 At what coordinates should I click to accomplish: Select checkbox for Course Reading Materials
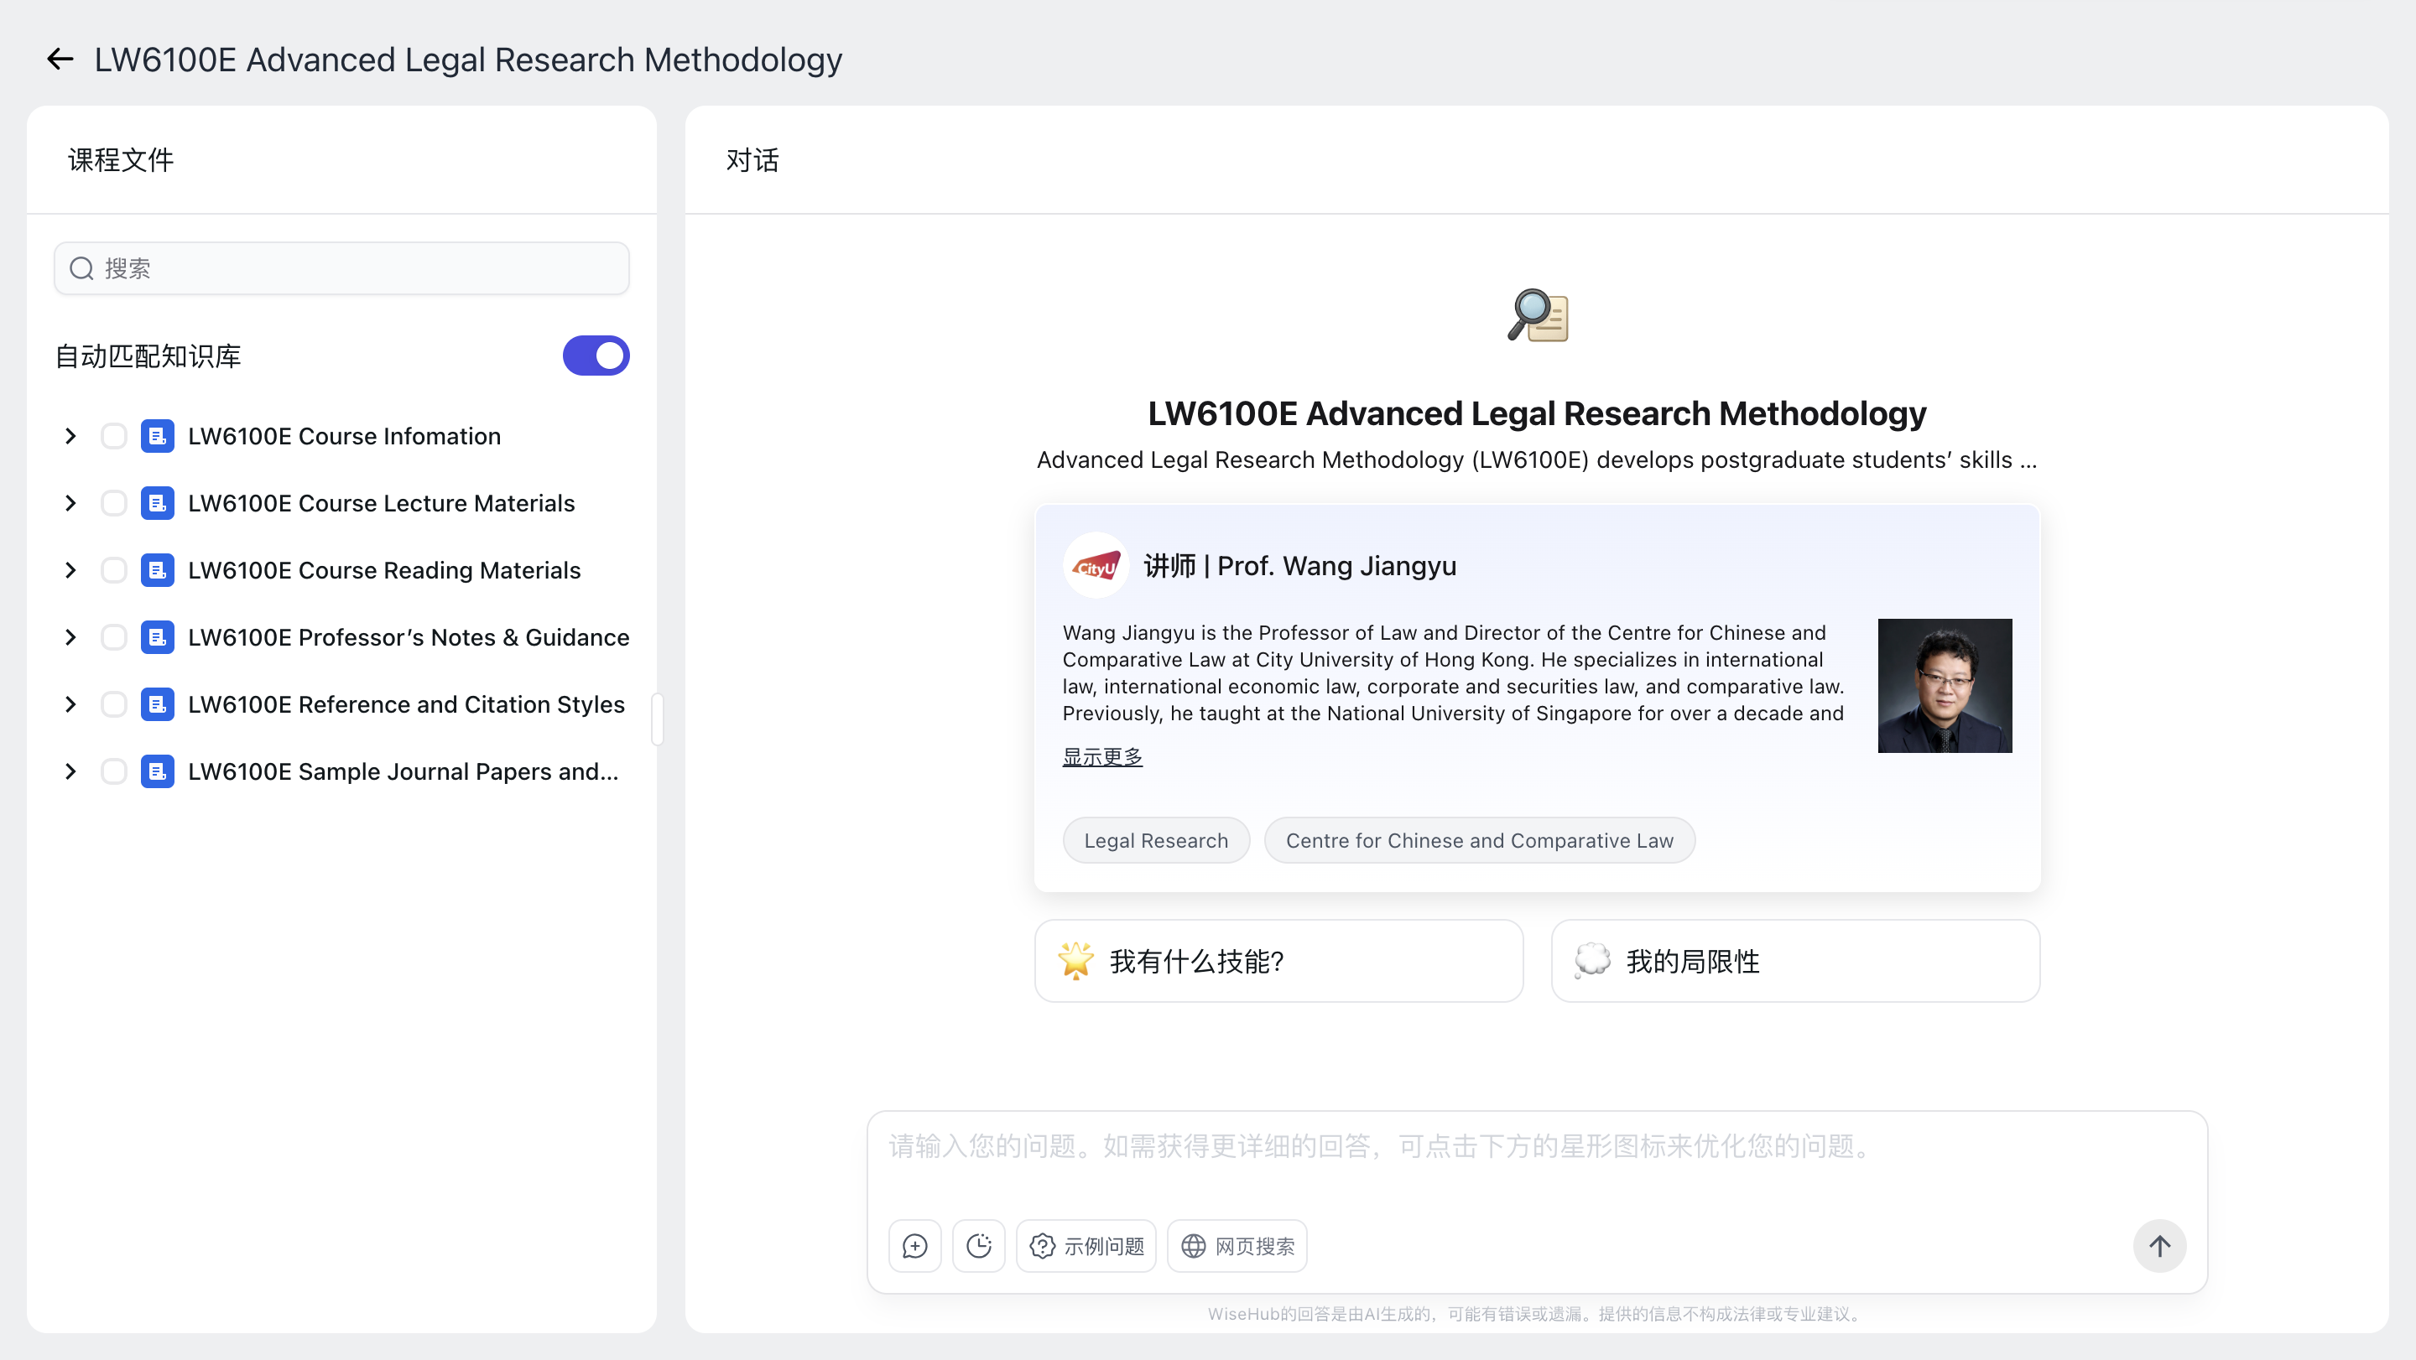(113, 570)
